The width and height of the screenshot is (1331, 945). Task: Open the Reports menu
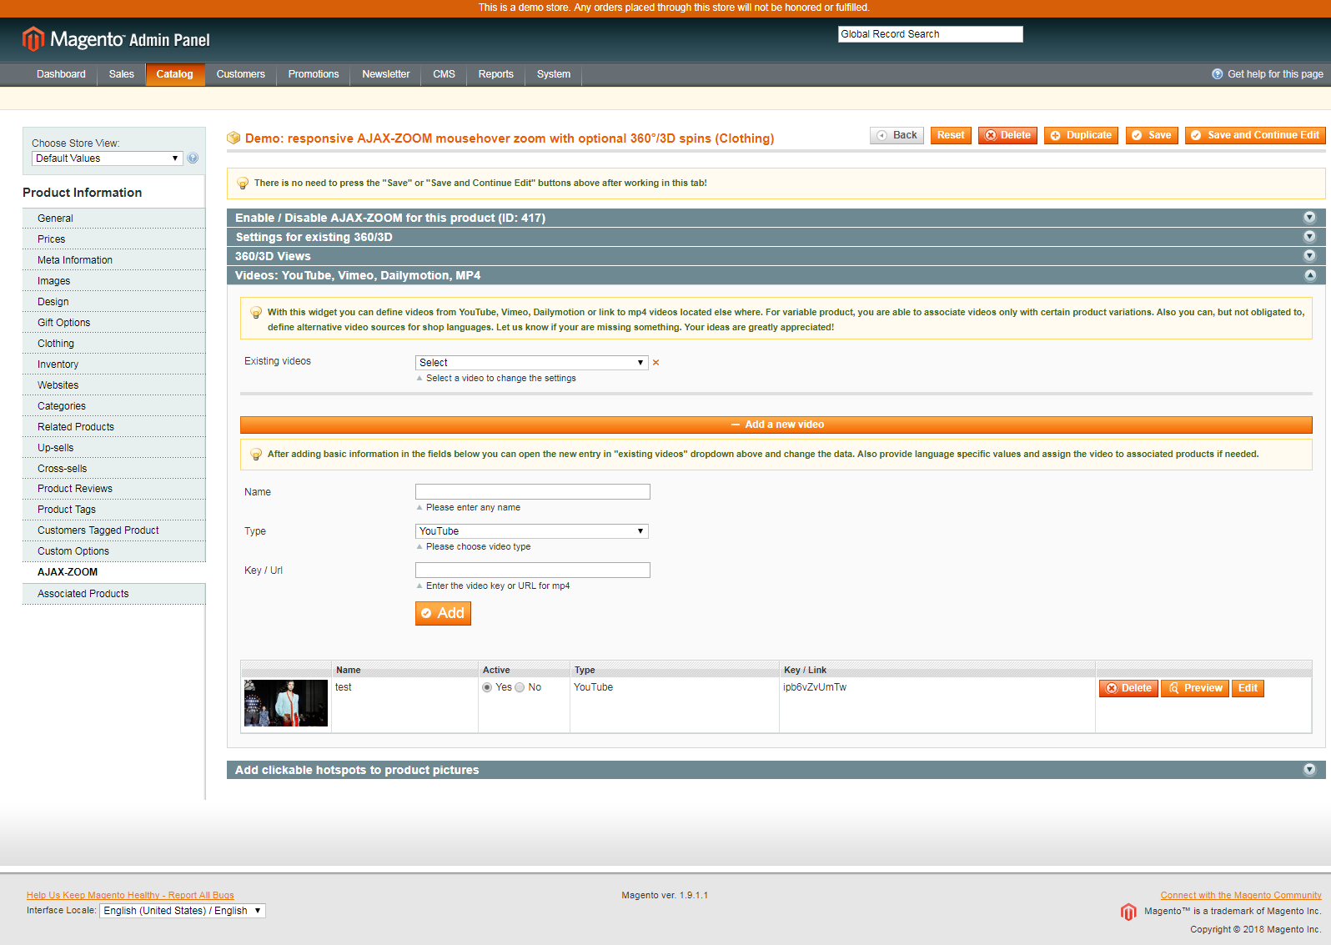496,74
